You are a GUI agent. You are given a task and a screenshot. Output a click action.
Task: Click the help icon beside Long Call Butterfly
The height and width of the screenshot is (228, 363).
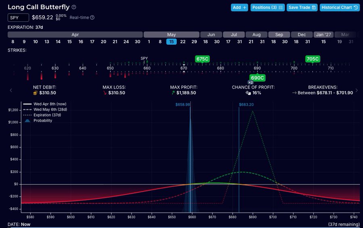click(x=74, y=7)
